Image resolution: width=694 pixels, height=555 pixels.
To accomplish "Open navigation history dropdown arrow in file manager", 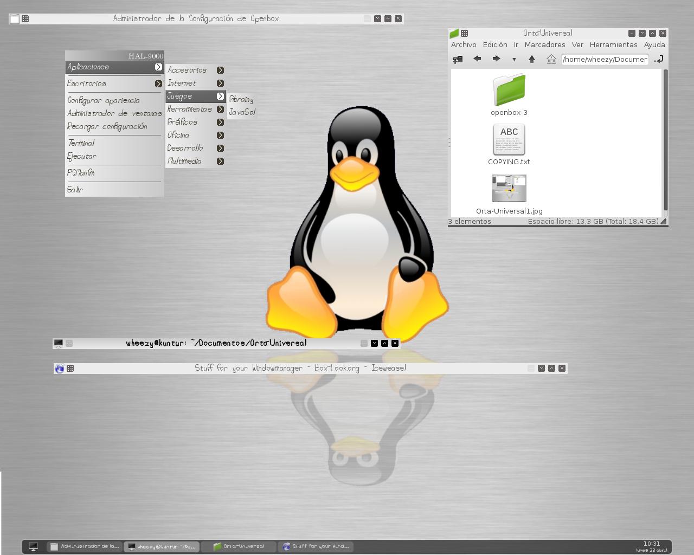I will [514, 60].
